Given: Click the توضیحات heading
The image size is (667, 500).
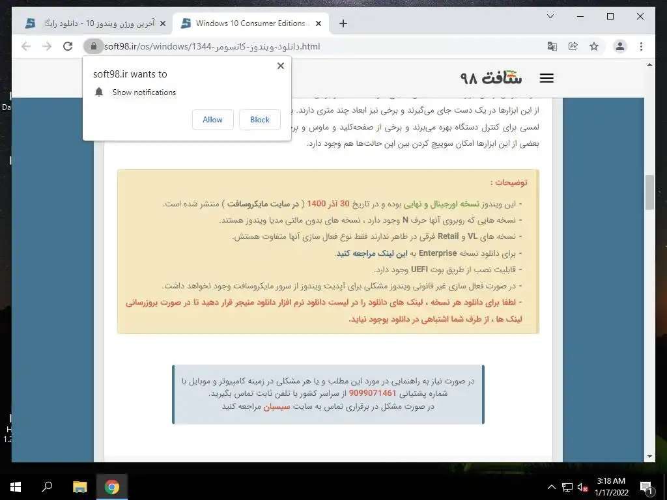Looking at the screenshot, I should (509, 182).
